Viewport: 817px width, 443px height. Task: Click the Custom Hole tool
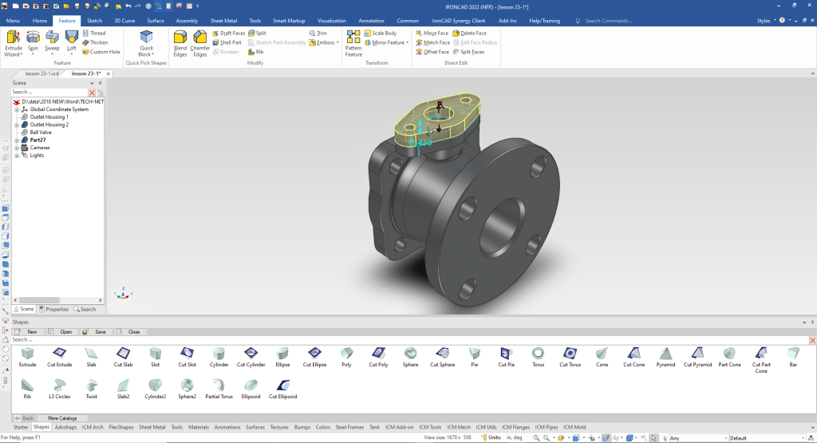[101, 52]
